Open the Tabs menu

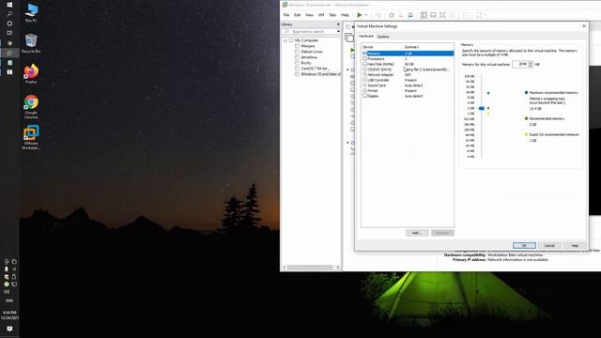pyautogui.click(x=332, y=15)
